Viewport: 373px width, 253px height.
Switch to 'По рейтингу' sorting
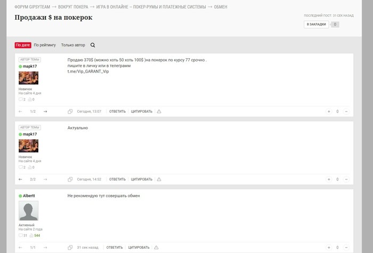click(45, 45)
